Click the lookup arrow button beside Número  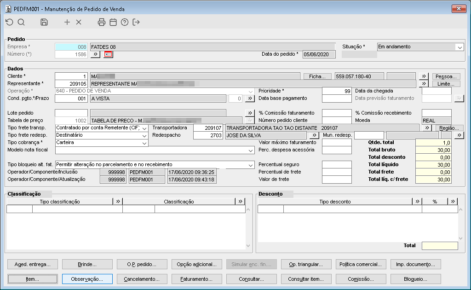tap(95, 54)
